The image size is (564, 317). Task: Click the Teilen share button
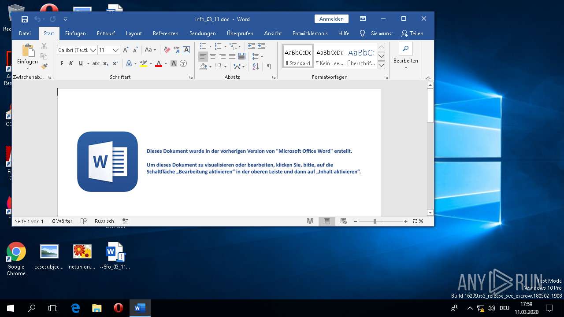(412, 33)
